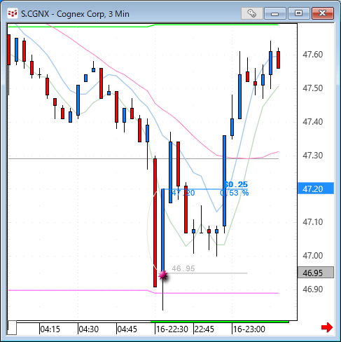Click the magenta star marker at 46.95
Viewport: 341px width, 342px height.
(x=163, y=275)
